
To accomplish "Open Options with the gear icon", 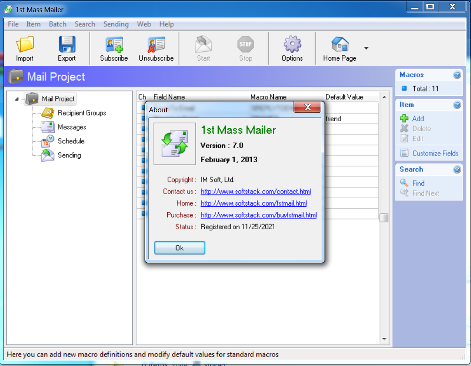I will point(292,45).
